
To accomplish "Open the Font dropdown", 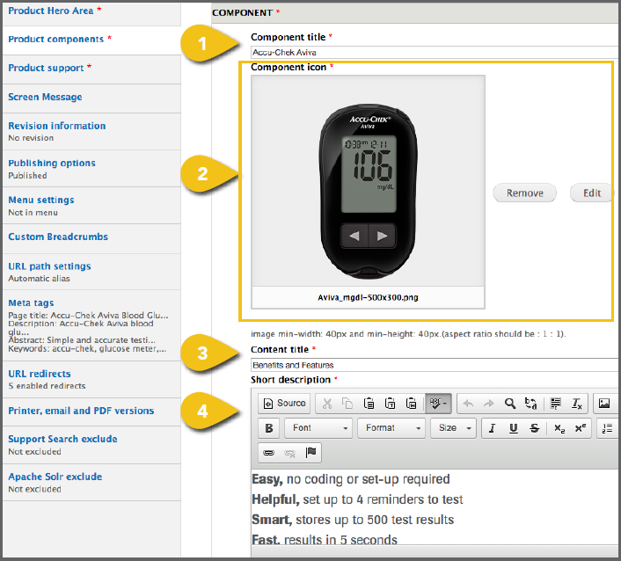I will [x=318, y=428].
